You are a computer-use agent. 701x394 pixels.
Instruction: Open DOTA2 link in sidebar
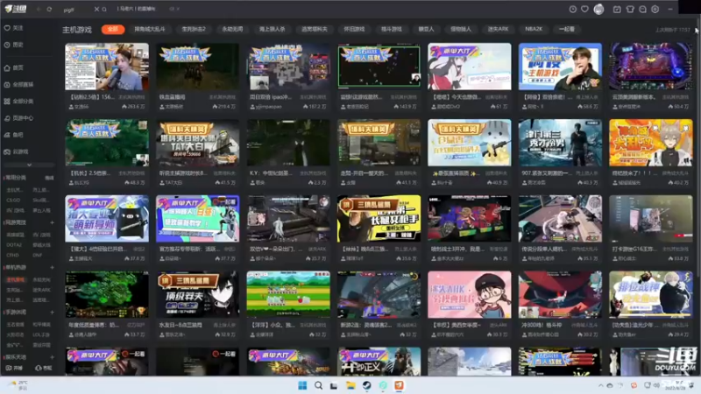pyautogui.click(x=14, y=245)
